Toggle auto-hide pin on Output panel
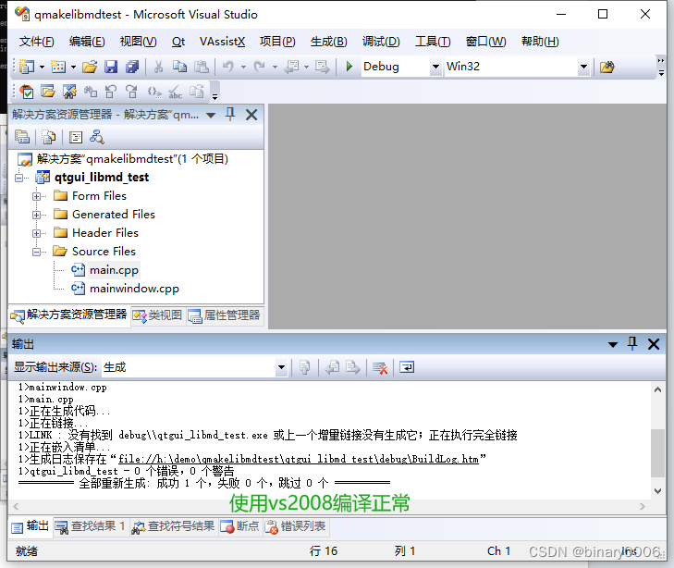The height and width of the screenshot is (568, 674). (x=632, y=343)
